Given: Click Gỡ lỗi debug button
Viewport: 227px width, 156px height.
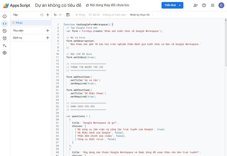Looking at the screenshot, I should pos(94,15).
